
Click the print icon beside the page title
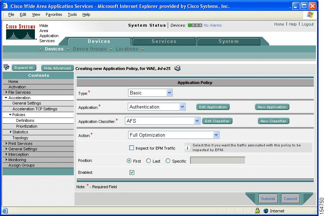[x=177, y=68]
